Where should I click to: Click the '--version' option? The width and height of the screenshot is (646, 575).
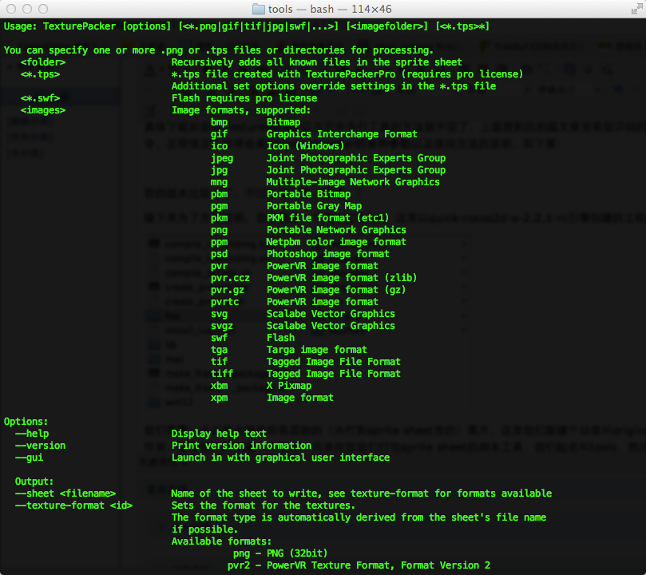click(x=41, y=446)
